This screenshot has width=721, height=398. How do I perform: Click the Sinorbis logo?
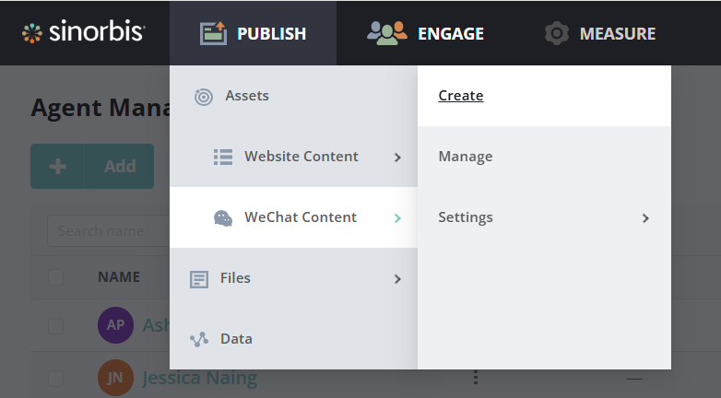click(x=83, y=33)
